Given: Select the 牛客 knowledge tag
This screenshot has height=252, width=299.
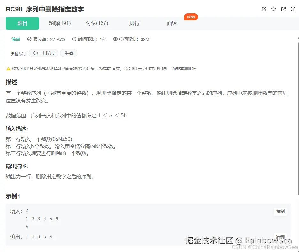Looking at the screenshot, I should [x=69, y=53].
